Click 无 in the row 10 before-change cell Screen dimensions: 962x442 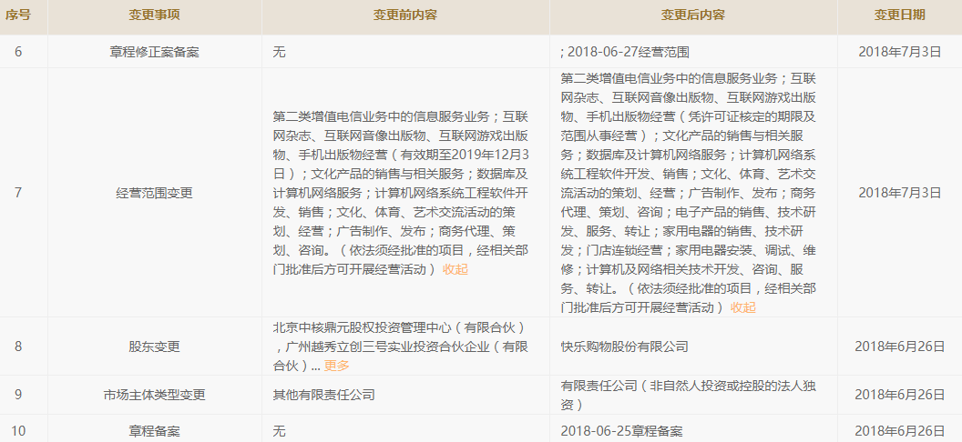279,431
